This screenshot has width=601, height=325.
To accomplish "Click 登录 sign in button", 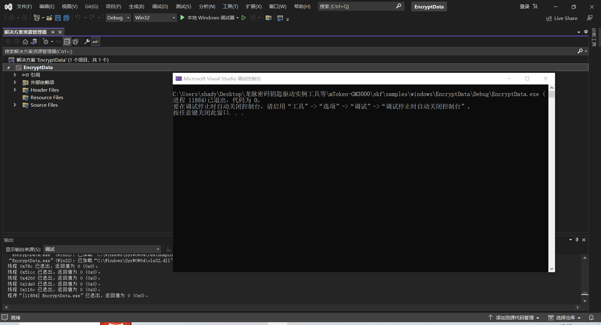I will click(x=525, y=6).
